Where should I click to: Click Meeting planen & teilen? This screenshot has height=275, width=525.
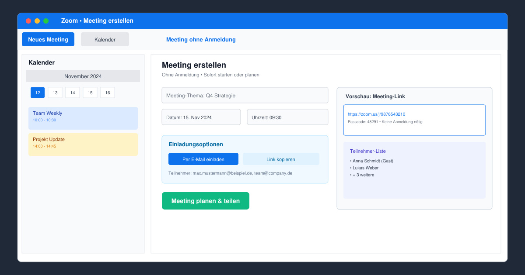[x=206, y=201]
